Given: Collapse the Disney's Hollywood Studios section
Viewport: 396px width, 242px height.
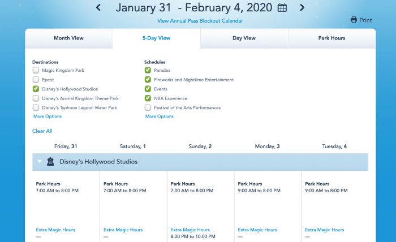Looking at the screenshot, I should click(x=40, y=162).
